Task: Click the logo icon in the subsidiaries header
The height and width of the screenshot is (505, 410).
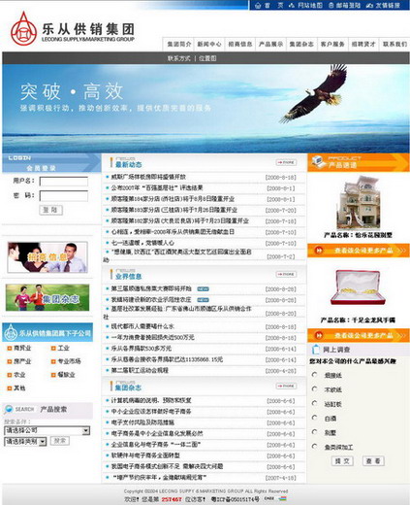Action: click(11, 332)
